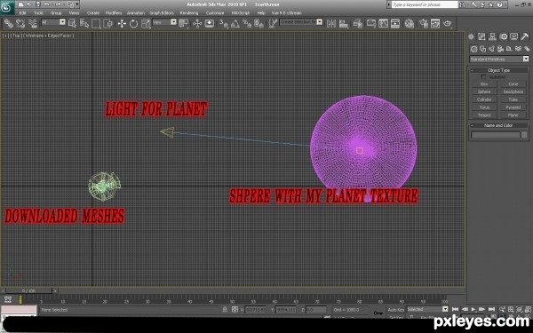
Task: Open the Schematic View
Action: point(384,23)
